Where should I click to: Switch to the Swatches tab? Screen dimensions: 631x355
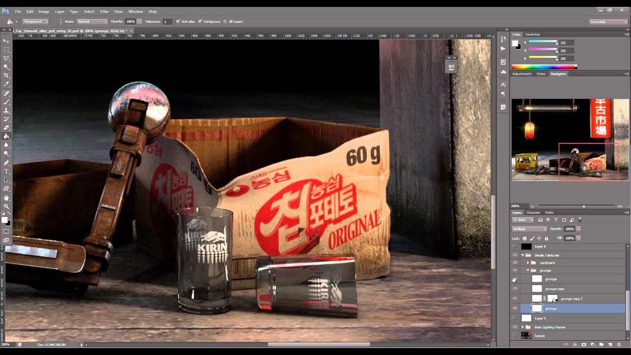[532, 35]
